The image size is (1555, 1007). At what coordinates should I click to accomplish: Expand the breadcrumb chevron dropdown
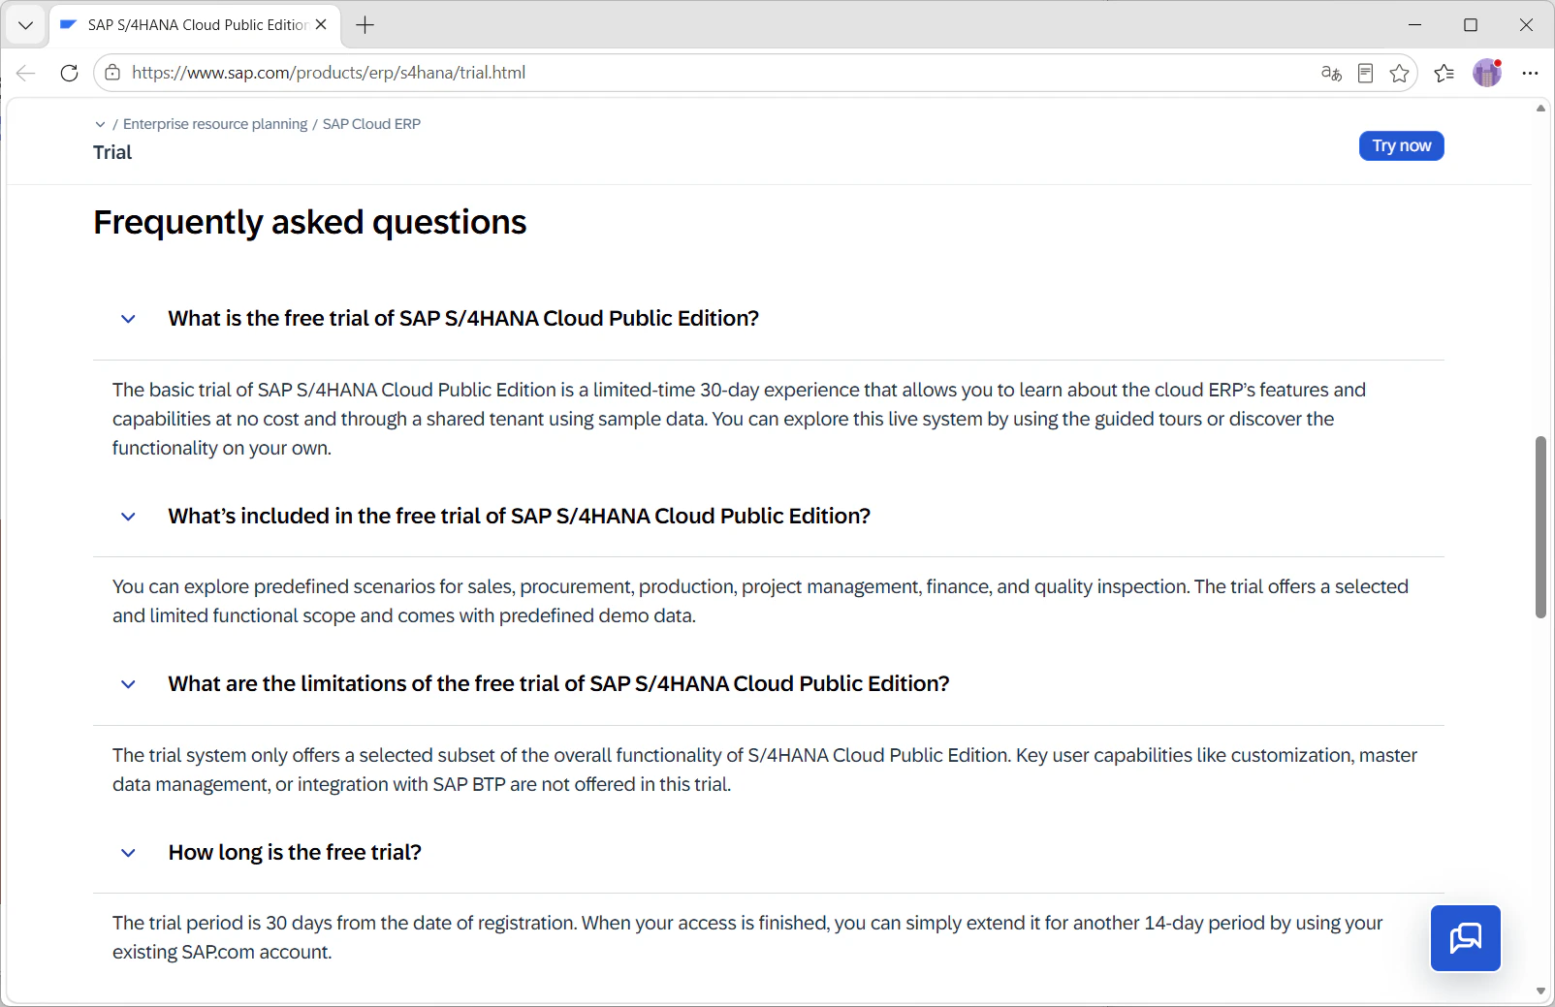pyautogui.click(x=100, y=124)
